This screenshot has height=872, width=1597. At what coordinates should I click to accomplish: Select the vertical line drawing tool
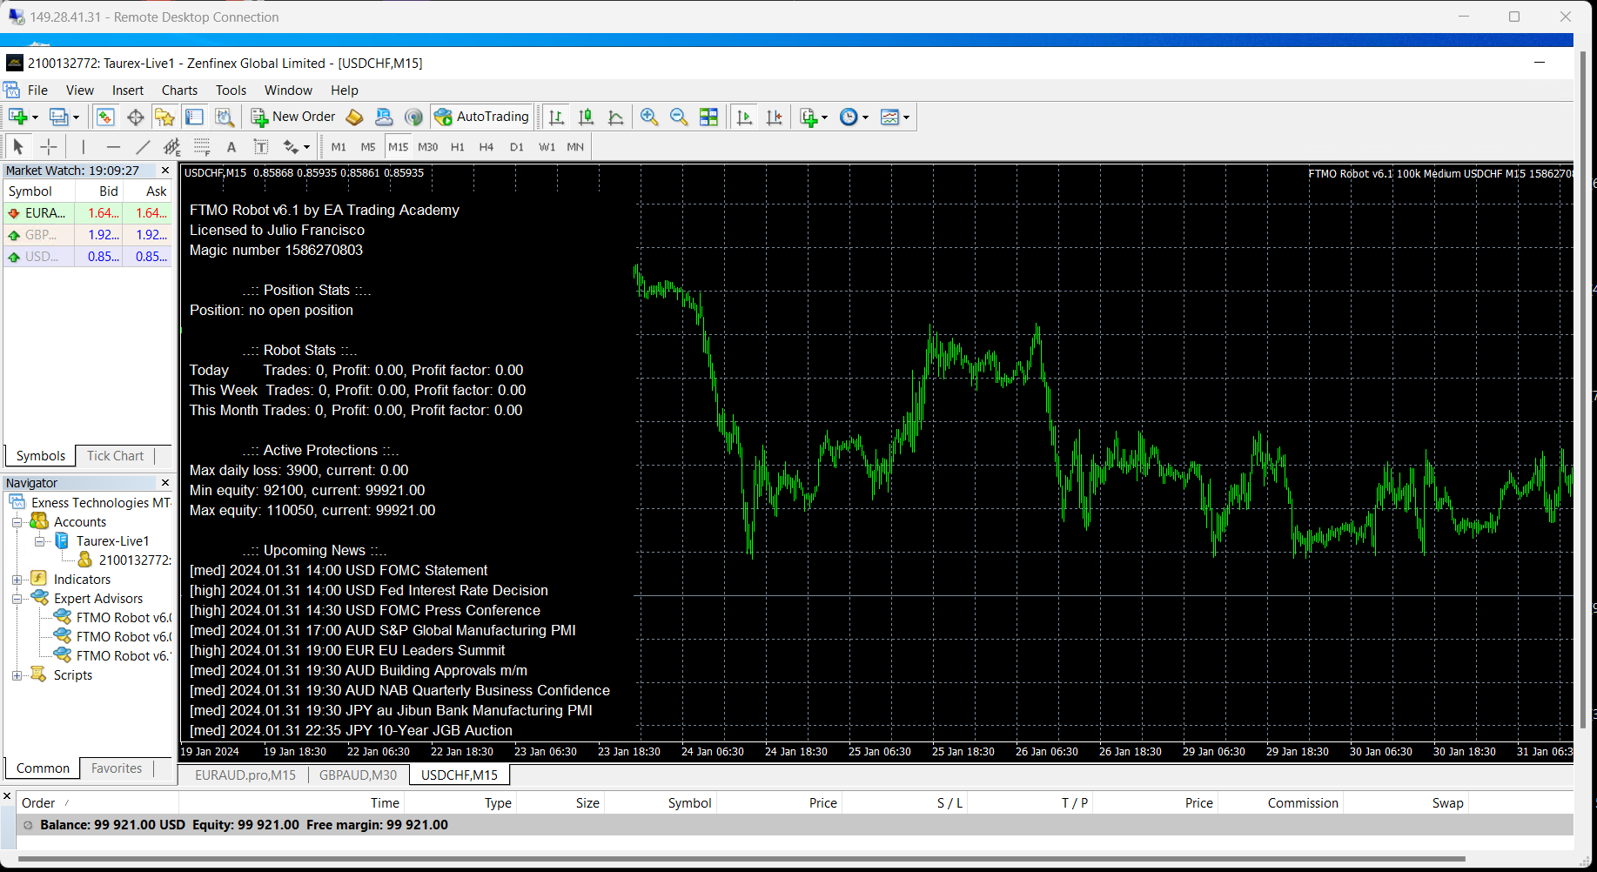[84, 147]
